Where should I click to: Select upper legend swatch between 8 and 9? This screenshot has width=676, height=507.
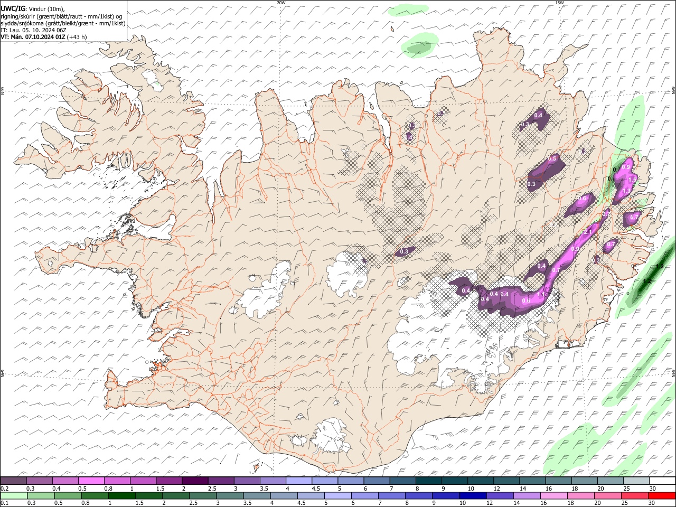(429, 481)
